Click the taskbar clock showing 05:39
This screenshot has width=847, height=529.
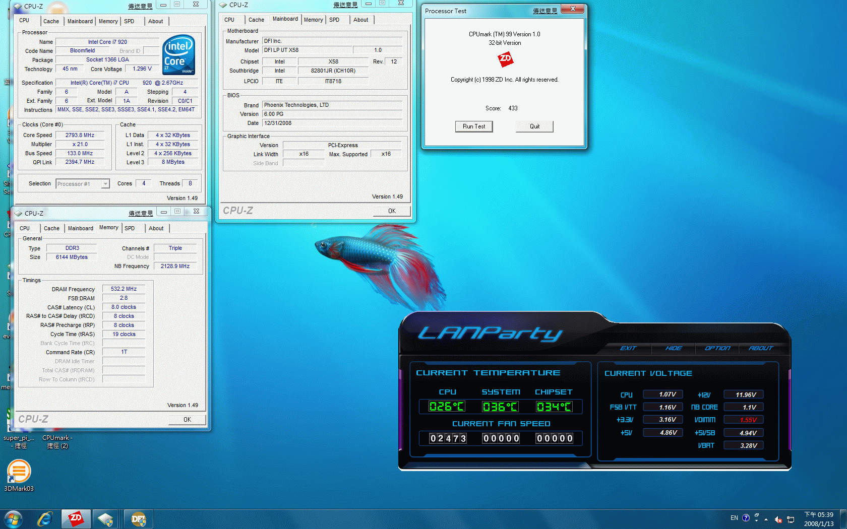tap(818, 519)
